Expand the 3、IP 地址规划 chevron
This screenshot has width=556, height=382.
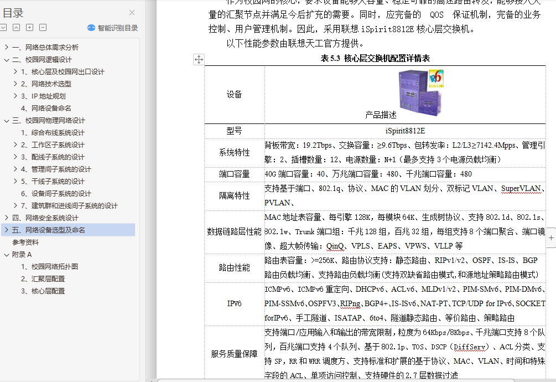(15, 96)
